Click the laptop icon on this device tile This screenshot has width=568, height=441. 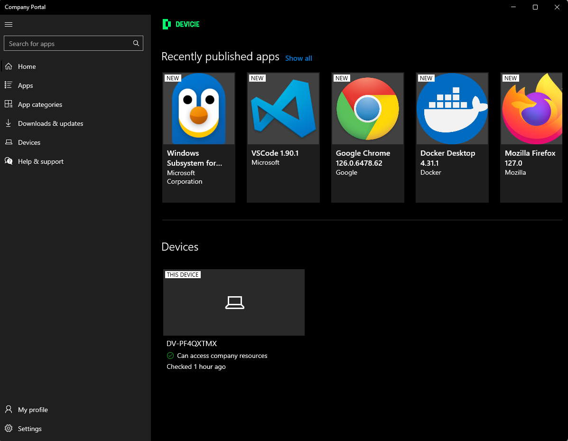tap(235, 302)
